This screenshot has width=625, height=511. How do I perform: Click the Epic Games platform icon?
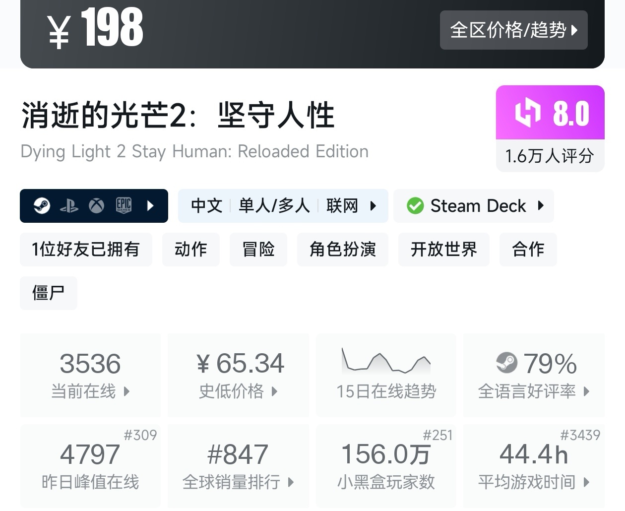click(x=124, y=205)
